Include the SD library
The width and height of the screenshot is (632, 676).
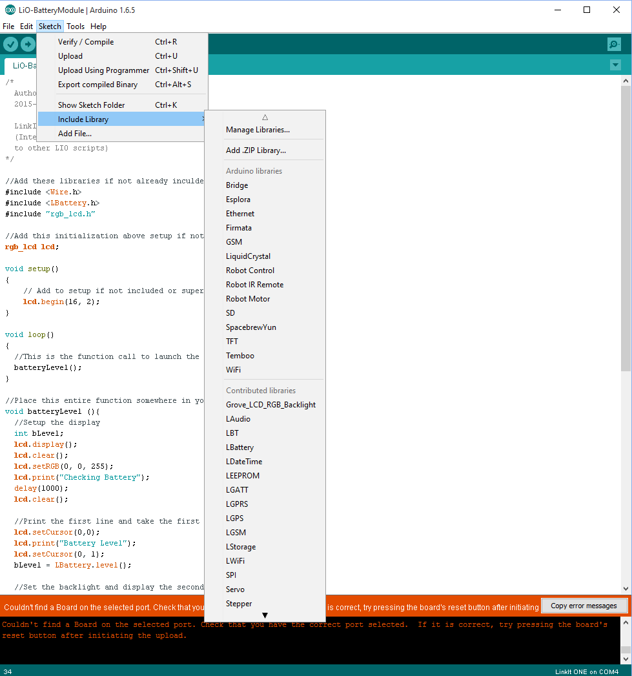click(265, 313)
